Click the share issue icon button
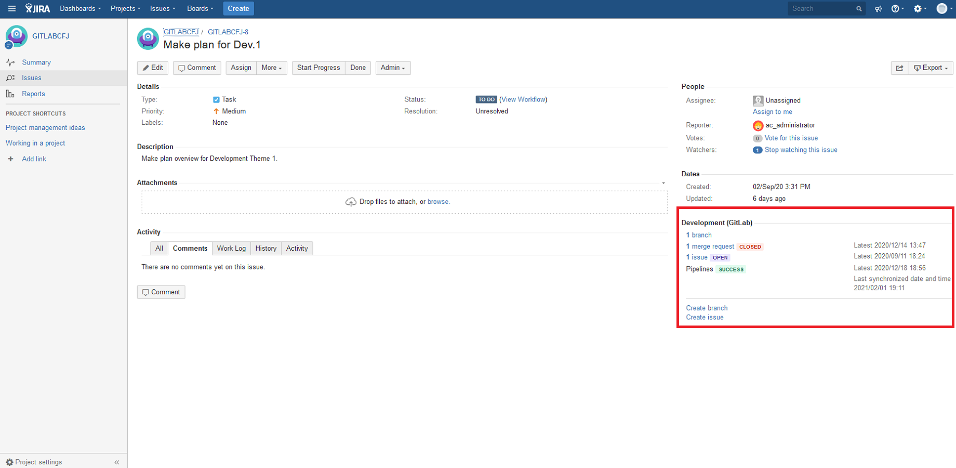The image size is (956, 468). (x=899, y=68)
